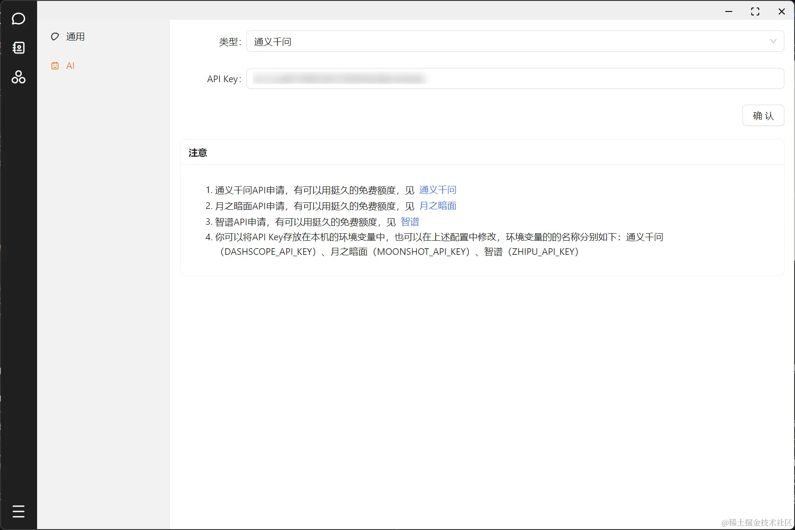Viewport: 795px width, 530px height.
Task: Click the MOONSHOT_API_KEY text
Action: 423,252
